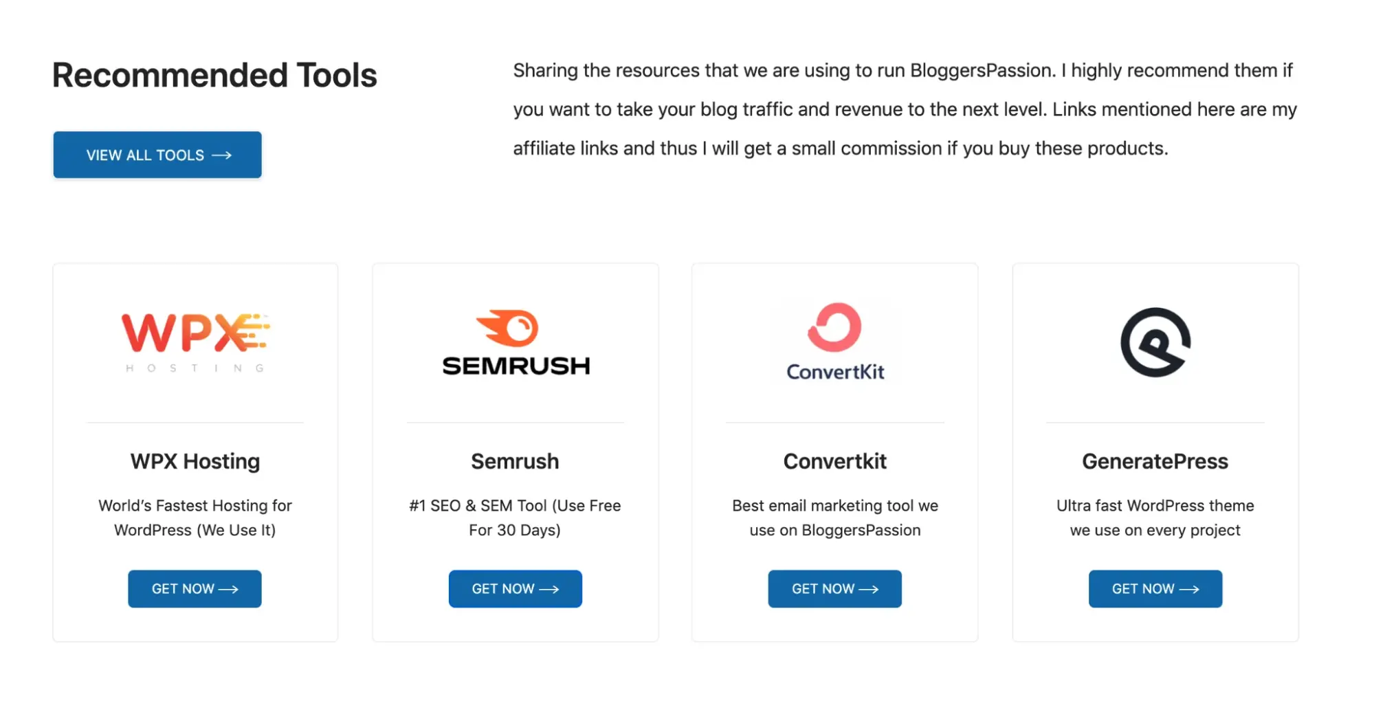Click the Semrush free 30 days description
Screen dimensions: 1374x701
tap(515, 518)
